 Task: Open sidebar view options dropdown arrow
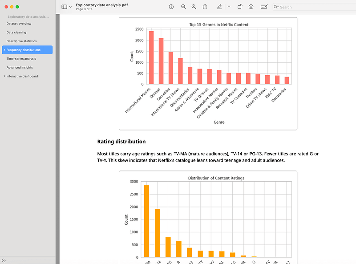coord(70,7)
